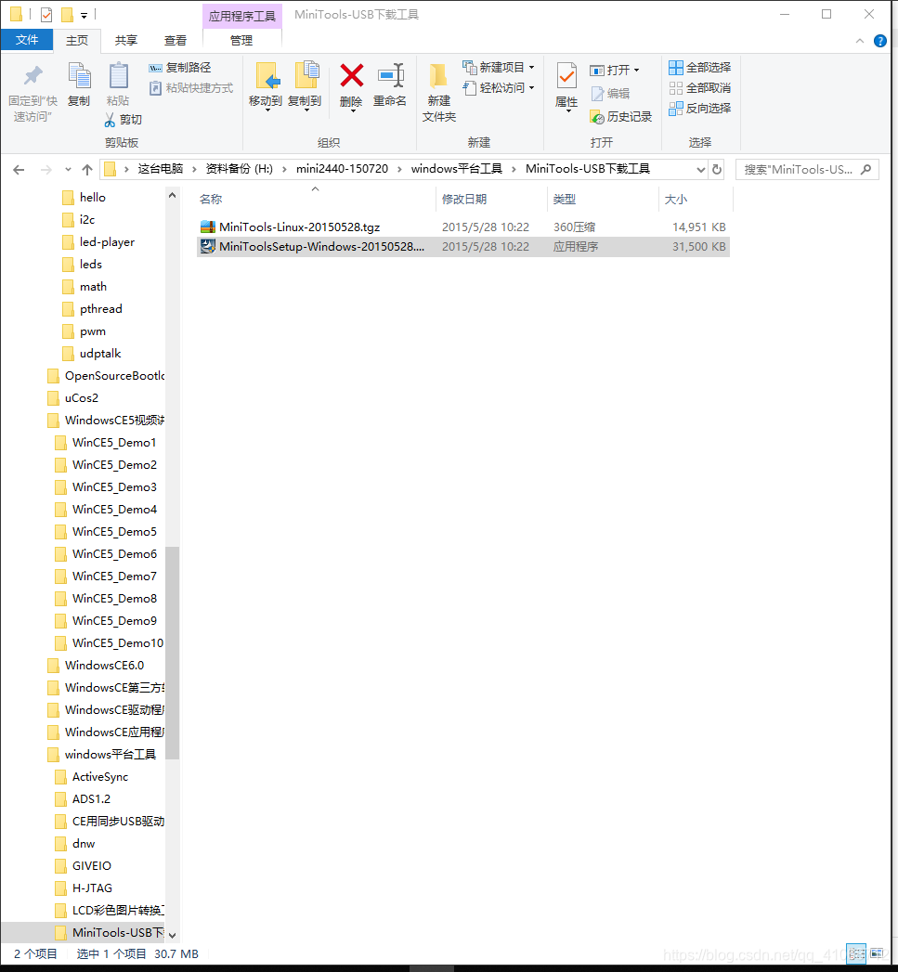Open the New item menu
Viewport: 898px width, 972px height.
(x=499, y=67)
